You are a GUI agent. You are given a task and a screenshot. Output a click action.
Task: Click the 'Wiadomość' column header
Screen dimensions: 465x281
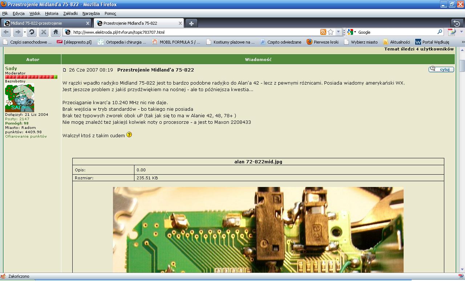point(258,60)
